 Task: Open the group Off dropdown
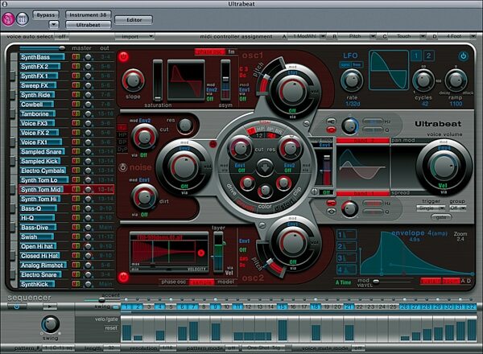click(457, 208)
